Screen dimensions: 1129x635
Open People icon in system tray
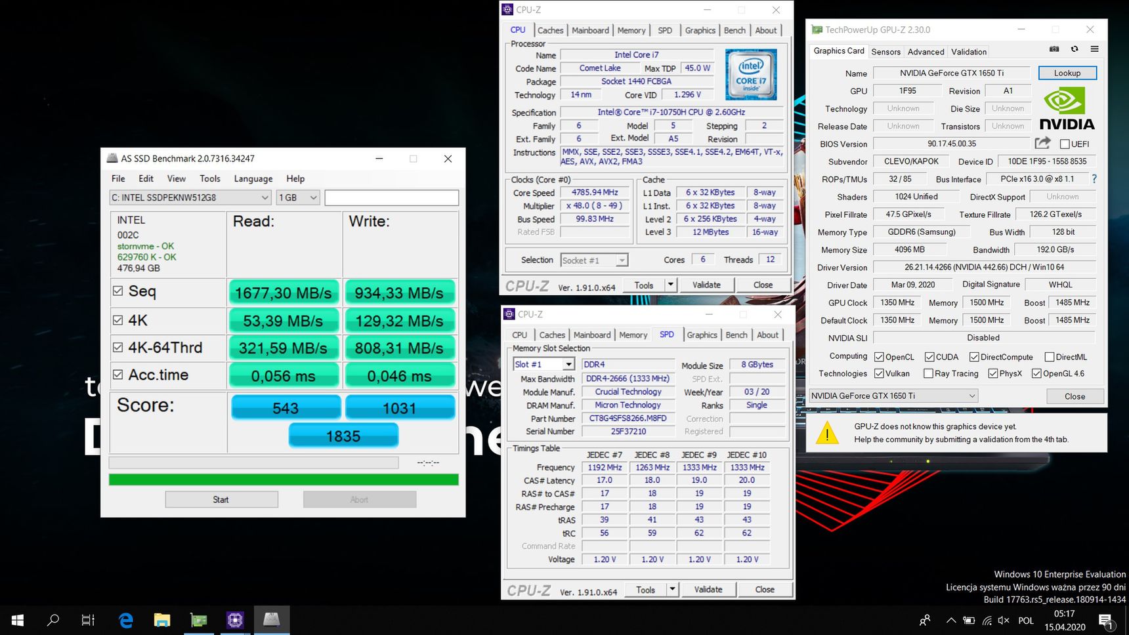(925, 620)
